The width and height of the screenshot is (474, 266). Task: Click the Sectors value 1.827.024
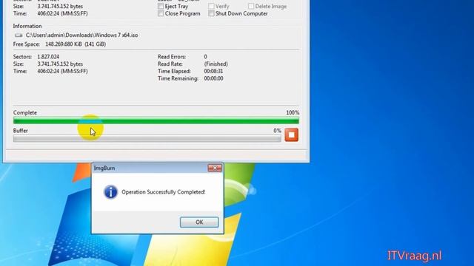click(48, 57)
